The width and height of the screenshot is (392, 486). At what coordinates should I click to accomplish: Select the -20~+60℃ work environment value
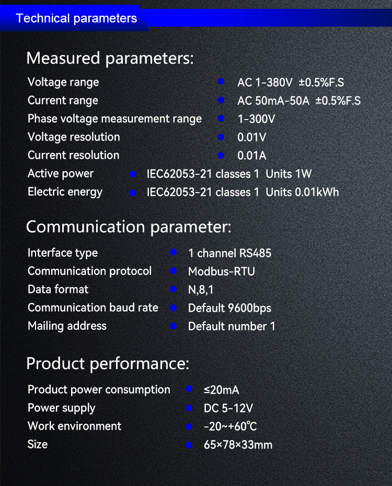[x=230, y=426]
